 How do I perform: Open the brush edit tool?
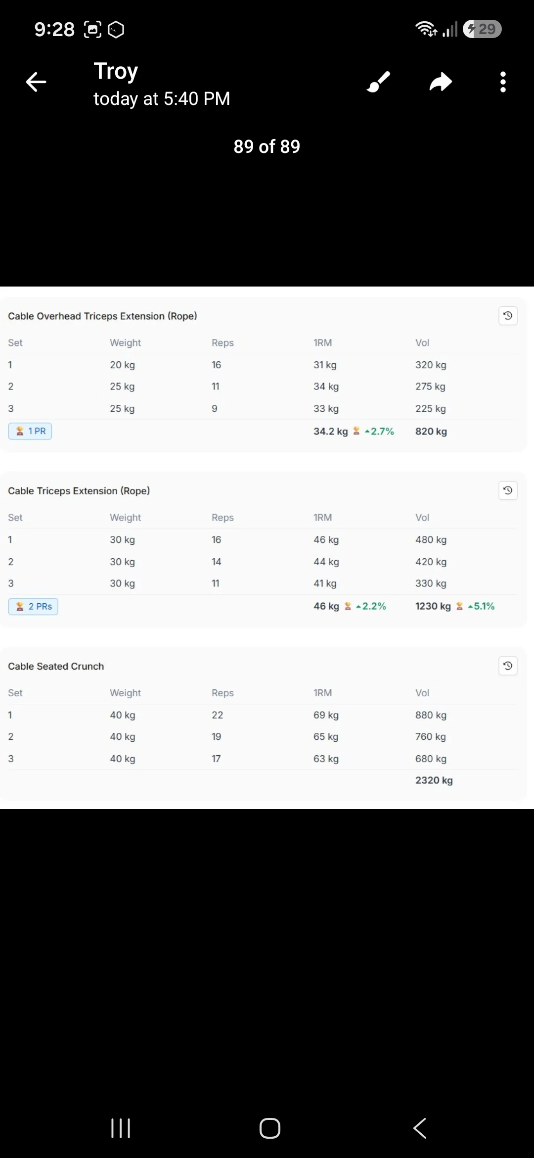[x=379, y=82]
